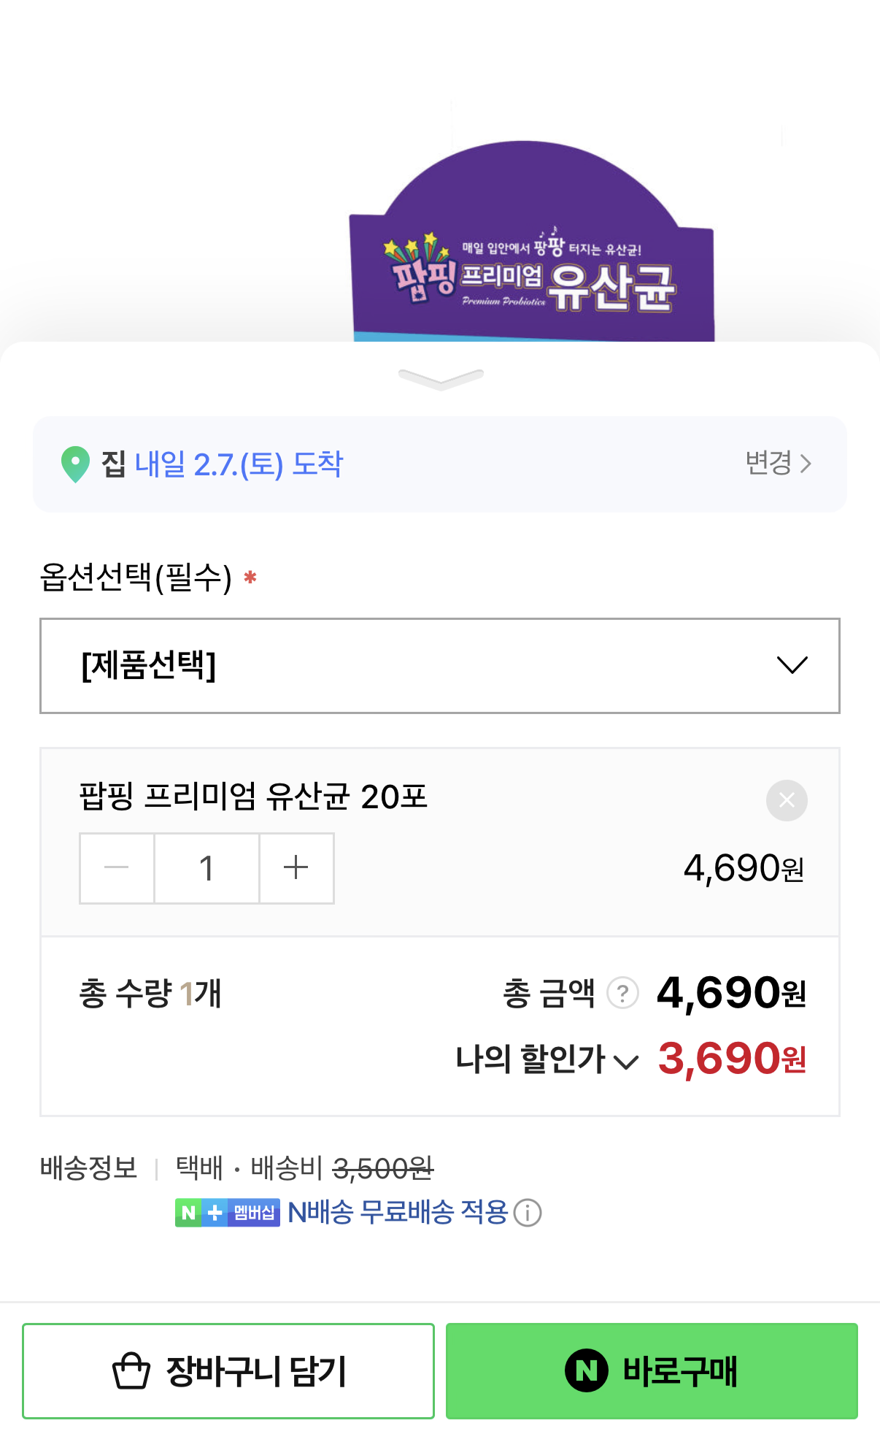Viewport: 880px width, 1442px height.
Task: Click the 내일 2.7.(토) 도착 delivery text
Action: point(239,464)
